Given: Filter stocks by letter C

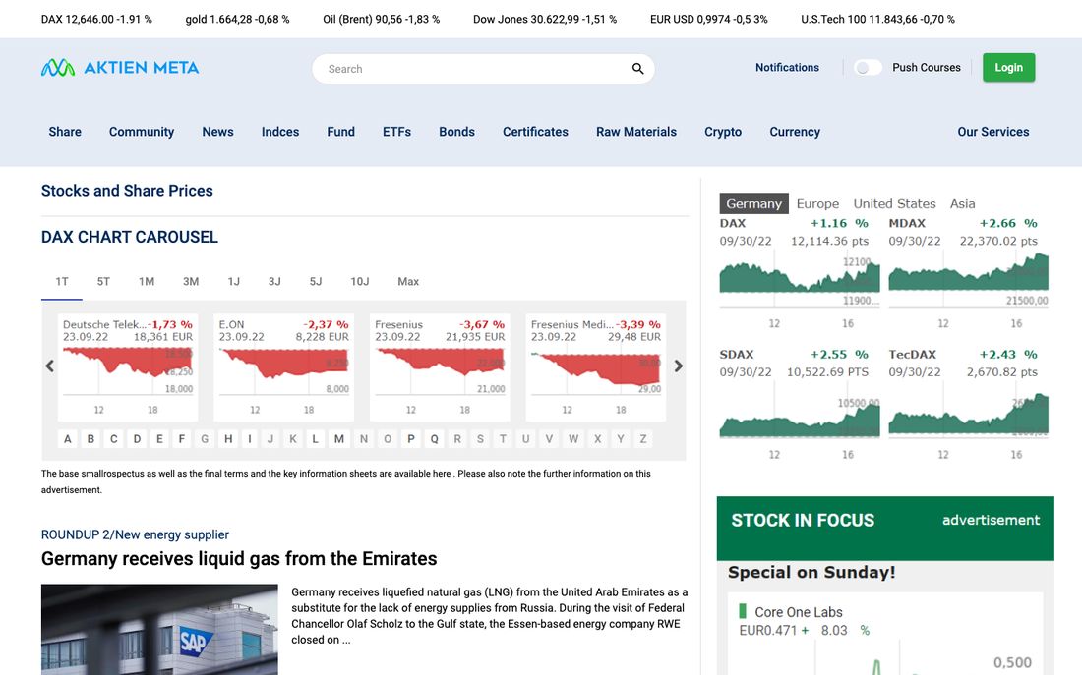Looking at the screenshot, I should pyautogui.click(x=114, y=439).
